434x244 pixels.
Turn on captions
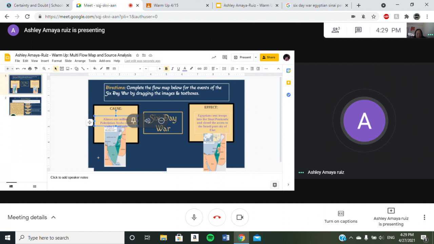point(341,217)
